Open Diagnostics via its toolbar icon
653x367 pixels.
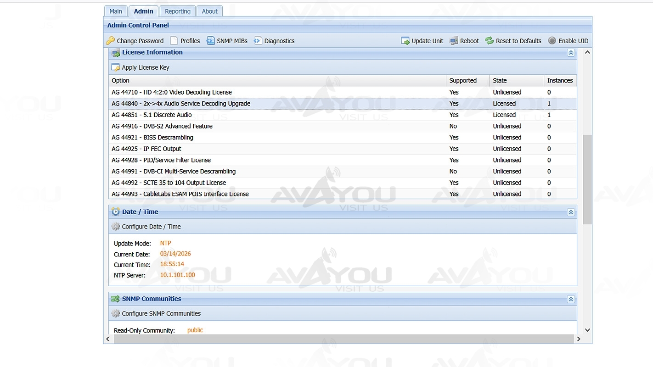(x=258, y=41)
